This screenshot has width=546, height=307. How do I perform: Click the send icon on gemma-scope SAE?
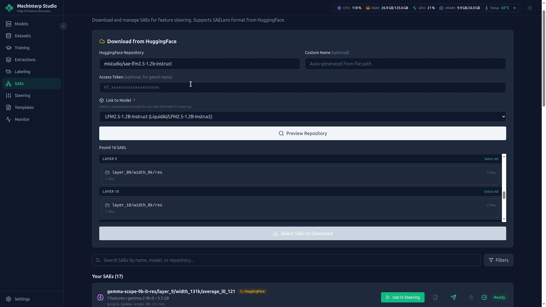pos(454,297)
